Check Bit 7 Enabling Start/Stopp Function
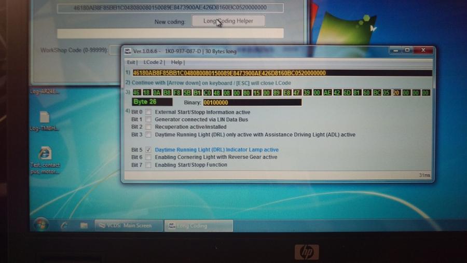Screen dimensions: 467x263 [x=148, y=165]
